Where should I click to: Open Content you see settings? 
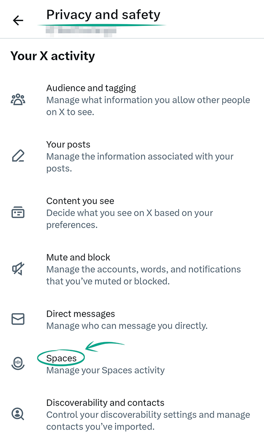point(80,201)
